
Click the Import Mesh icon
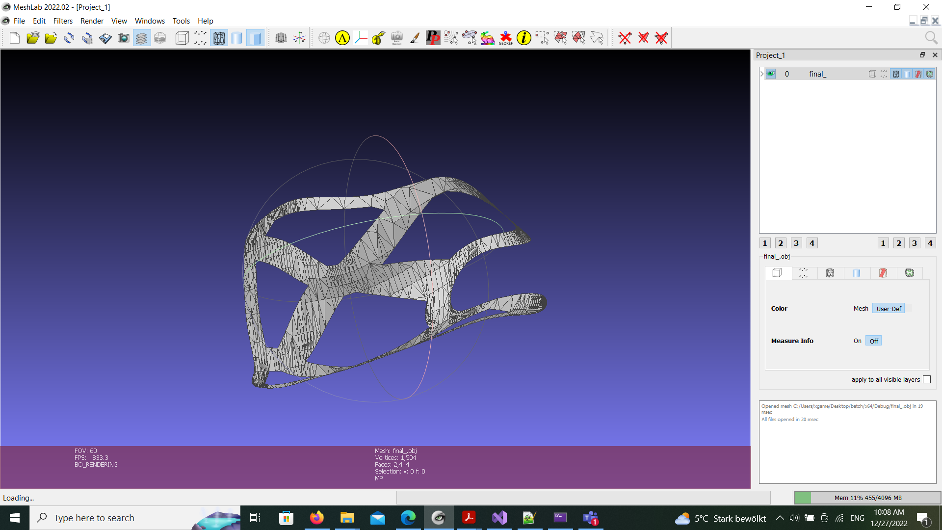pos(51,38)
